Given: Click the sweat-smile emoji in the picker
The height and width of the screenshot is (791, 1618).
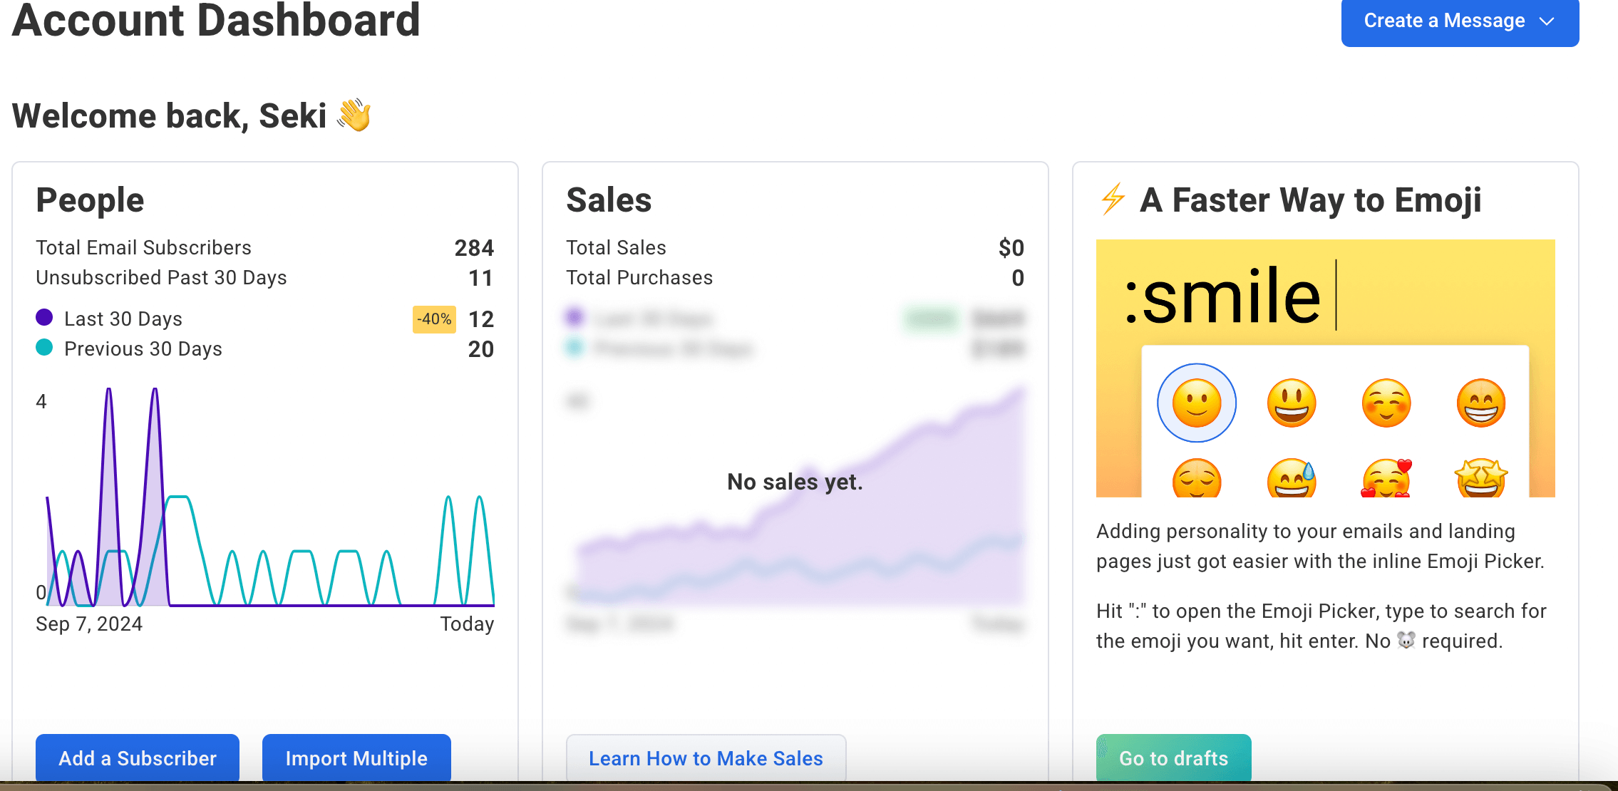Looking at the screenshot, I should 1291,479.
